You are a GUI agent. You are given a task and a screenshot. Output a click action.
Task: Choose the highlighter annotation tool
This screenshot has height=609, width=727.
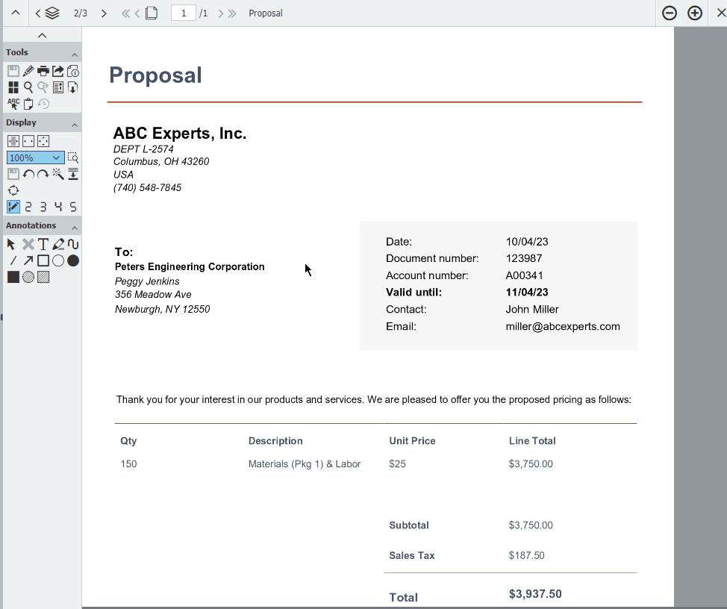click(x=58, y=244)
